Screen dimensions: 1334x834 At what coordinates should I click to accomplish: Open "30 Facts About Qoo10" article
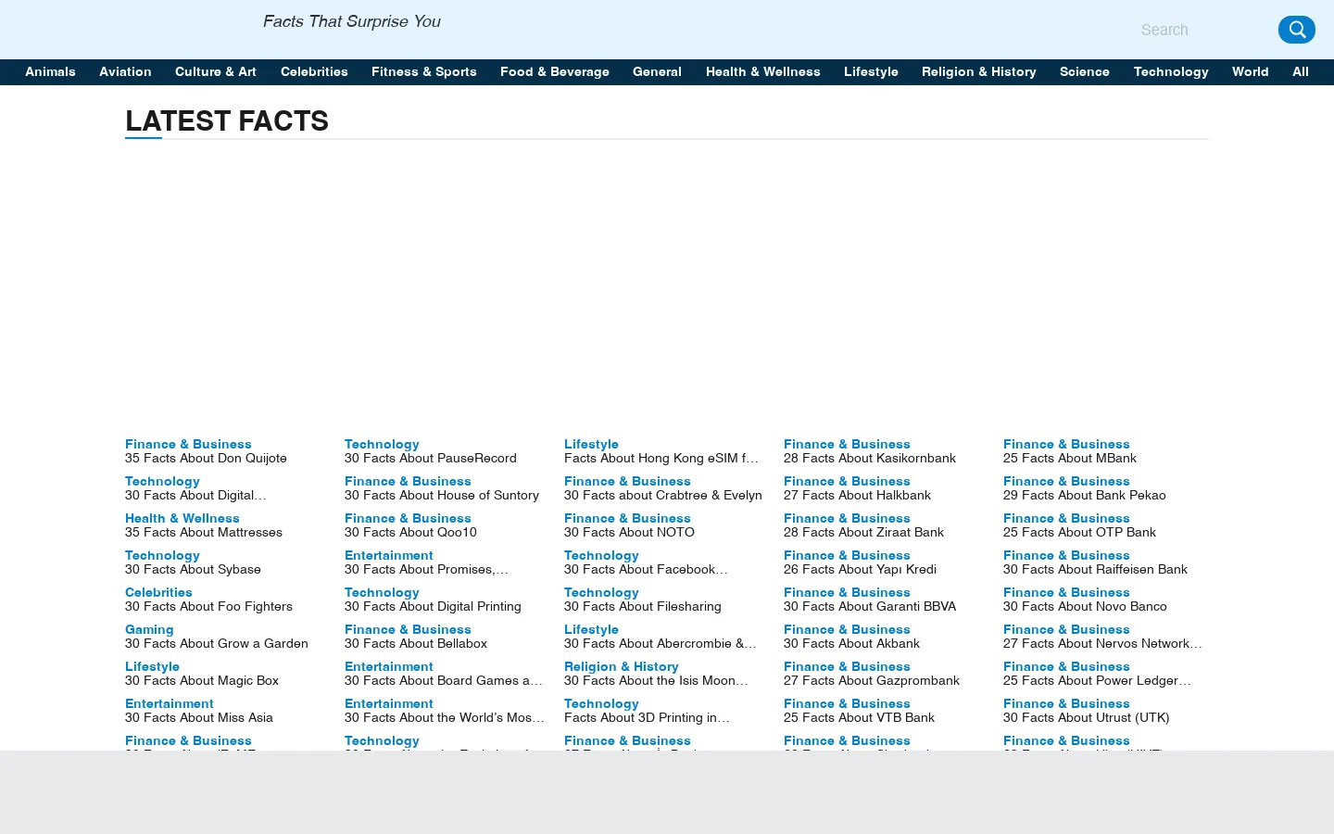click(x=410, y=532)
